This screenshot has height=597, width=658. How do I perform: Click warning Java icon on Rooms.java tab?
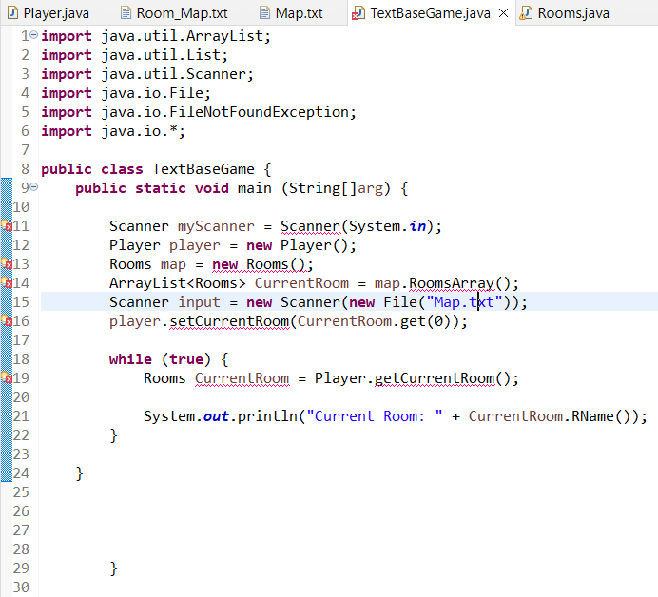pyautogui.click(x=526, y=13)
